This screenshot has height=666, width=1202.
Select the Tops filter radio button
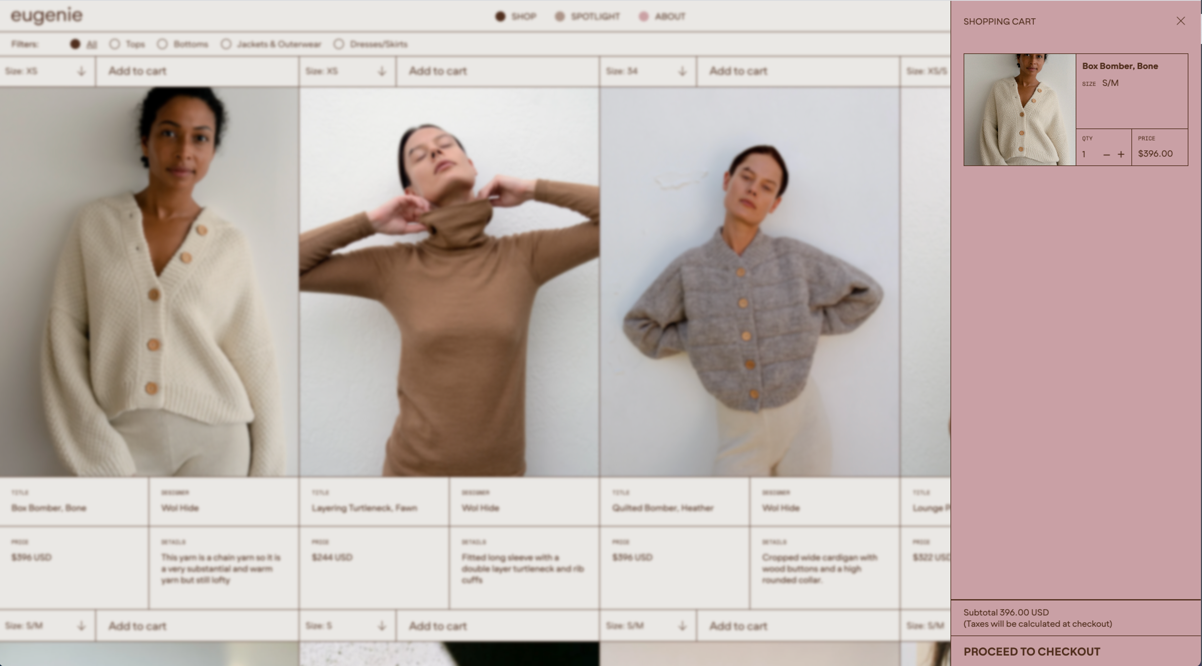click(x=115, y=44)
